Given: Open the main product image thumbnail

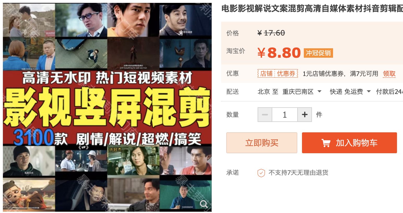Looking at the screenshot, I should coord(107,107).
